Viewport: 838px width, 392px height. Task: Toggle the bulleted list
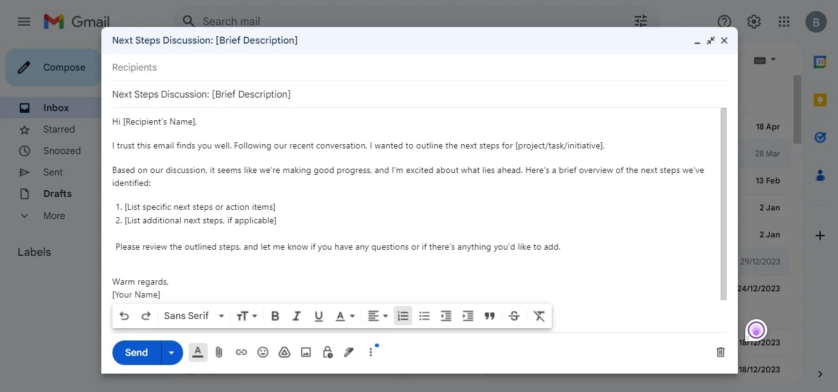pyautogui.click(x=424, y=315)
